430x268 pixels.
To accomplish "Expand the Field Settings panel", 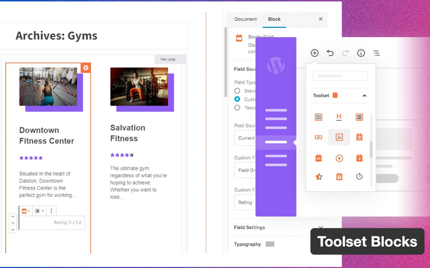I will (x=278, y=227).
